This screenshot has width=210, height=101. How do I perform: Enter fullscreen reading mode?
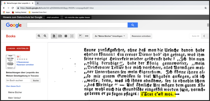point(72,36)
